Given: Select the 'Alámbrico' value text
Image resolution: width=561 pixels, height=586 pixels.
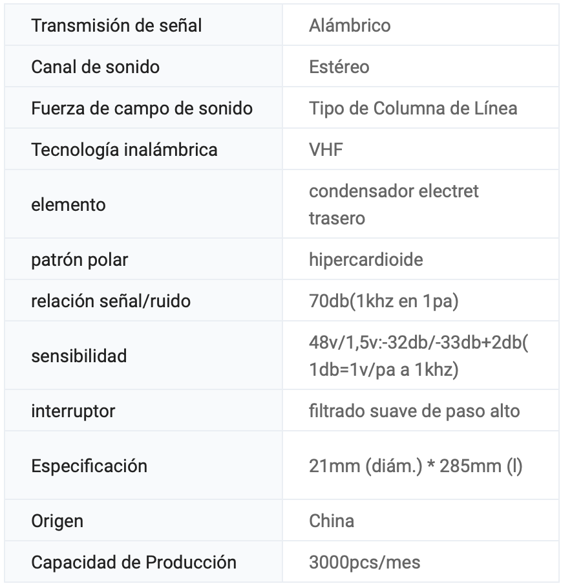Looking at the screenshot, I should pos(350,26).
